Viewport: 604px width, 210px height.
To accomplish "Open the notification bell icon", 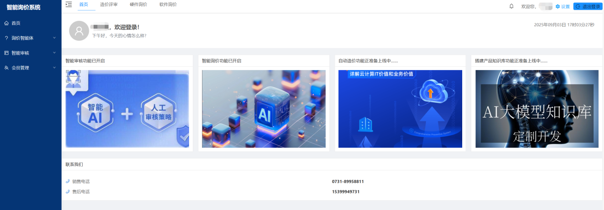I will 511,6.
